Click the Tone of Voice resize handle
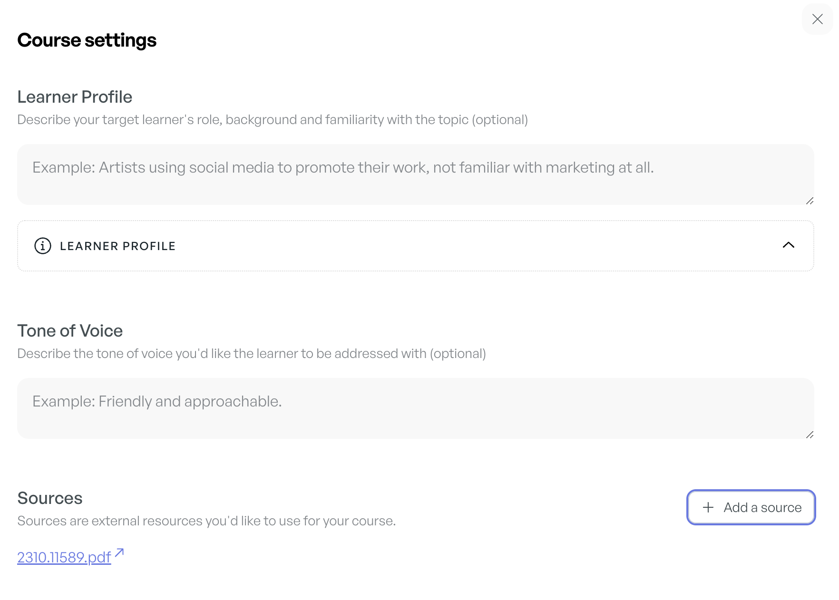Screen dimensions: 839x600 tap(810, 435)
